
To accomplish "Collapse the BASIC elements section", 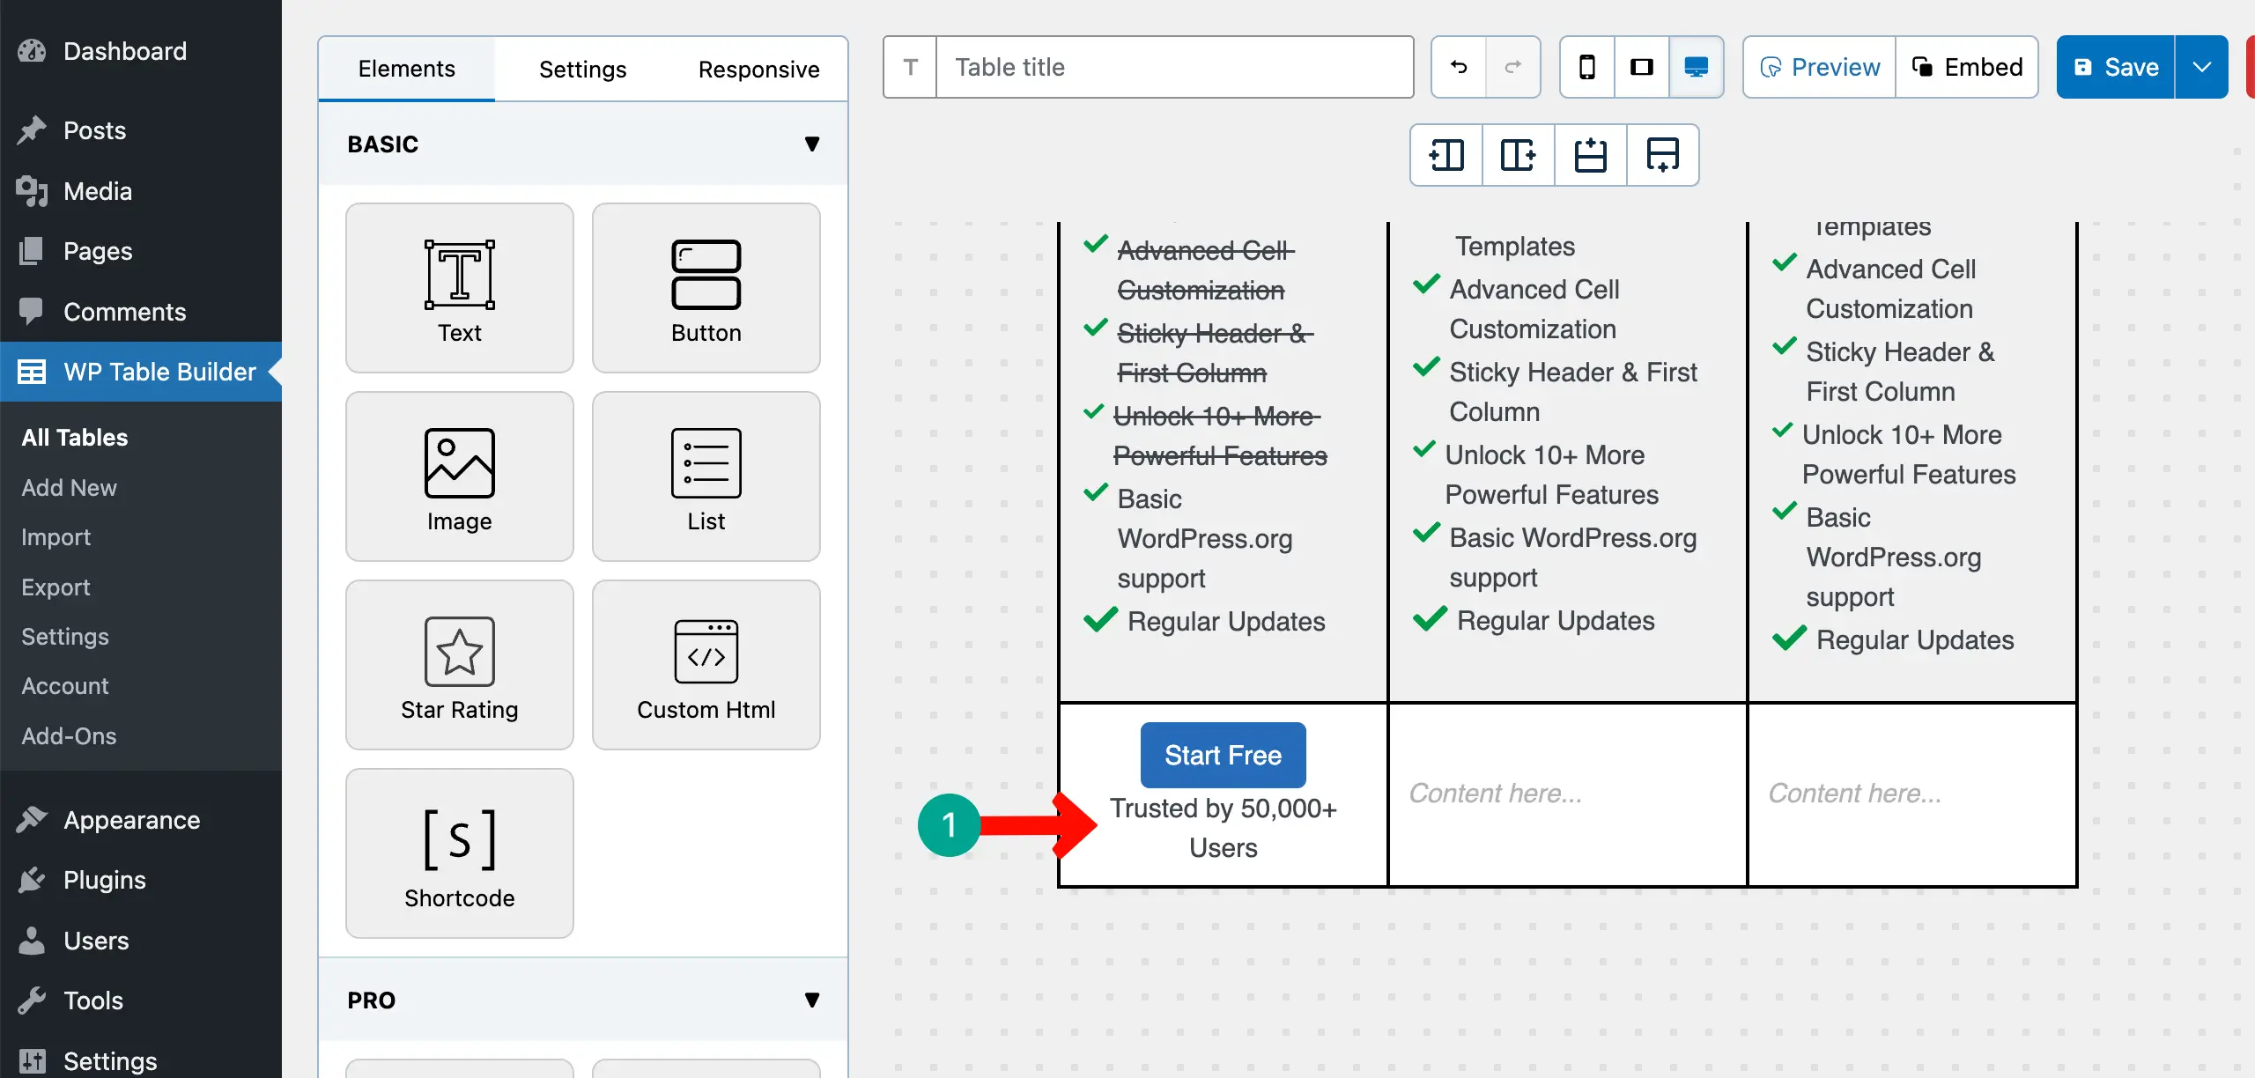I will click(812, 144).
